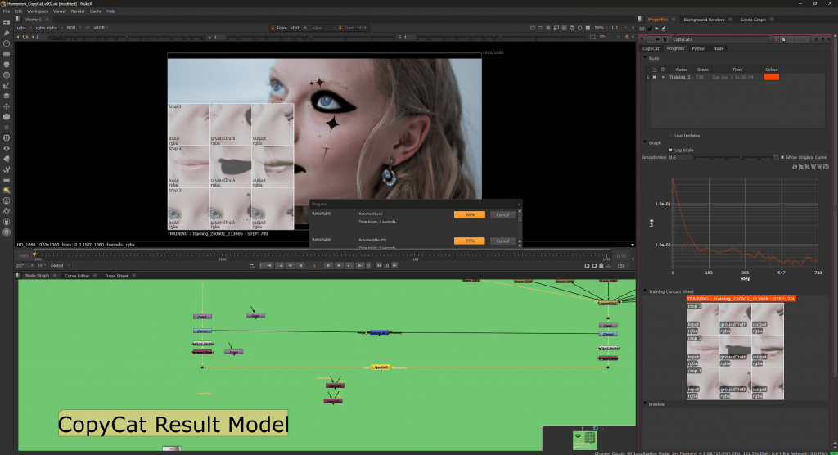This screenshot has height=455, width=838.
Task: Toggle the Show Original Curve checkbox
Action: [782, 157]
